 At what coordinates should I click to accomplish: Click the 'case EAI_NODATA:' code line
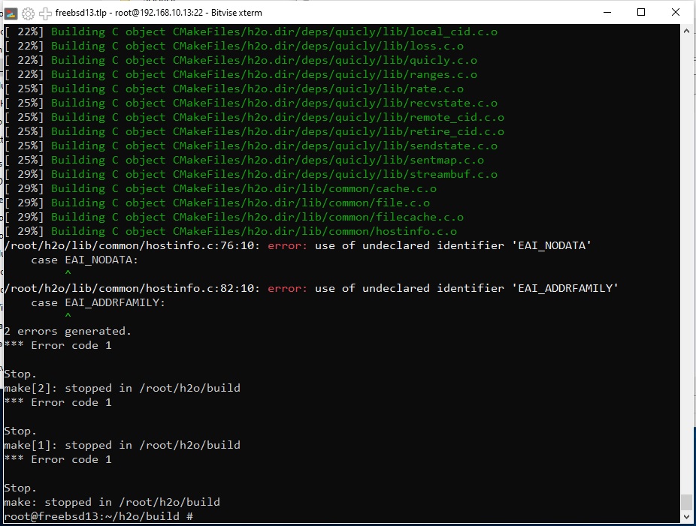(x=84, y=260)
